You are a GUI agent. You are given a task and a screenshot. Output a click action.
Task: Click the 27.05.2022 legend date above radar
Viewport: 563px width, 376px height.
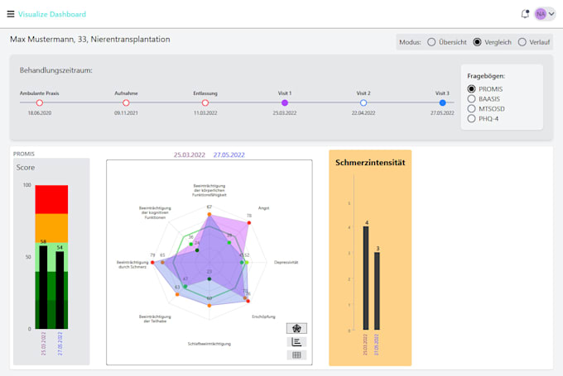[x=229, y=155]
